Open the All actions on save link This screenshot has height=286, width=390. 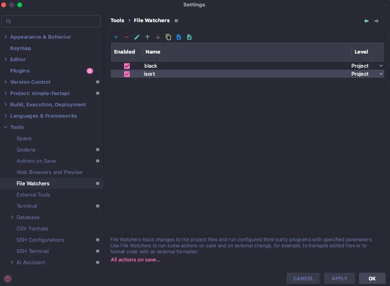click(x=135, y=260)
